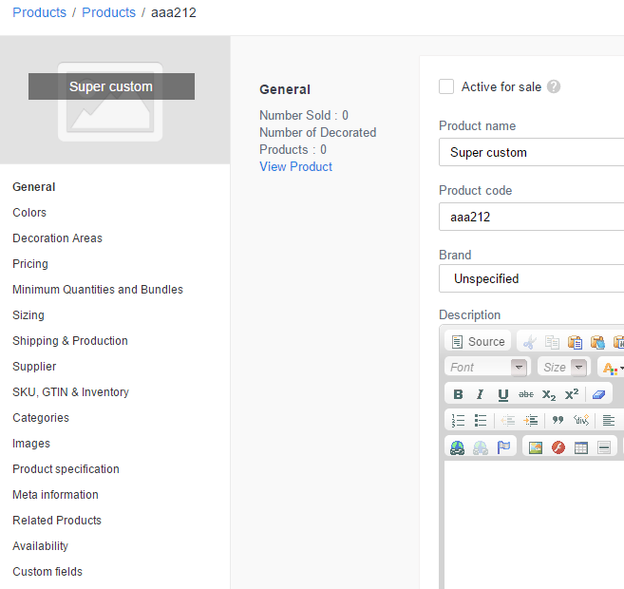Open Product specification section

[x=66, y=469]
